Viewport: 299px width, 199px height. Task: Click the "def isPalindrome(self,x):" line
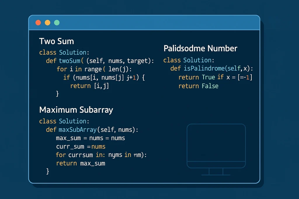[x=212, y=68]
